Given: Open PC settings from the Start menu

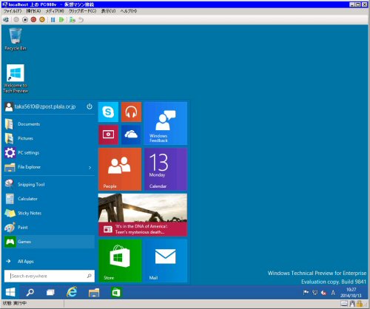Looking at the screenshot, I should (50, 152).
